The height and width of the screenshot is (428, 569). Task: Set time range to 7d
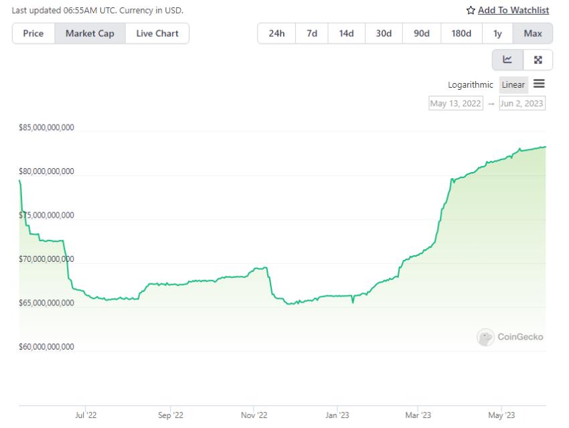(312, 33)
